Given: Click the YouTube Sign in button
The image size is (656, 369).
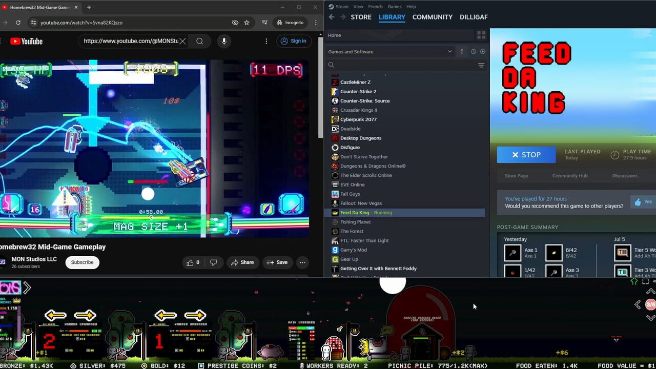Looking at the screenshot, I should [x=293, y=41].
